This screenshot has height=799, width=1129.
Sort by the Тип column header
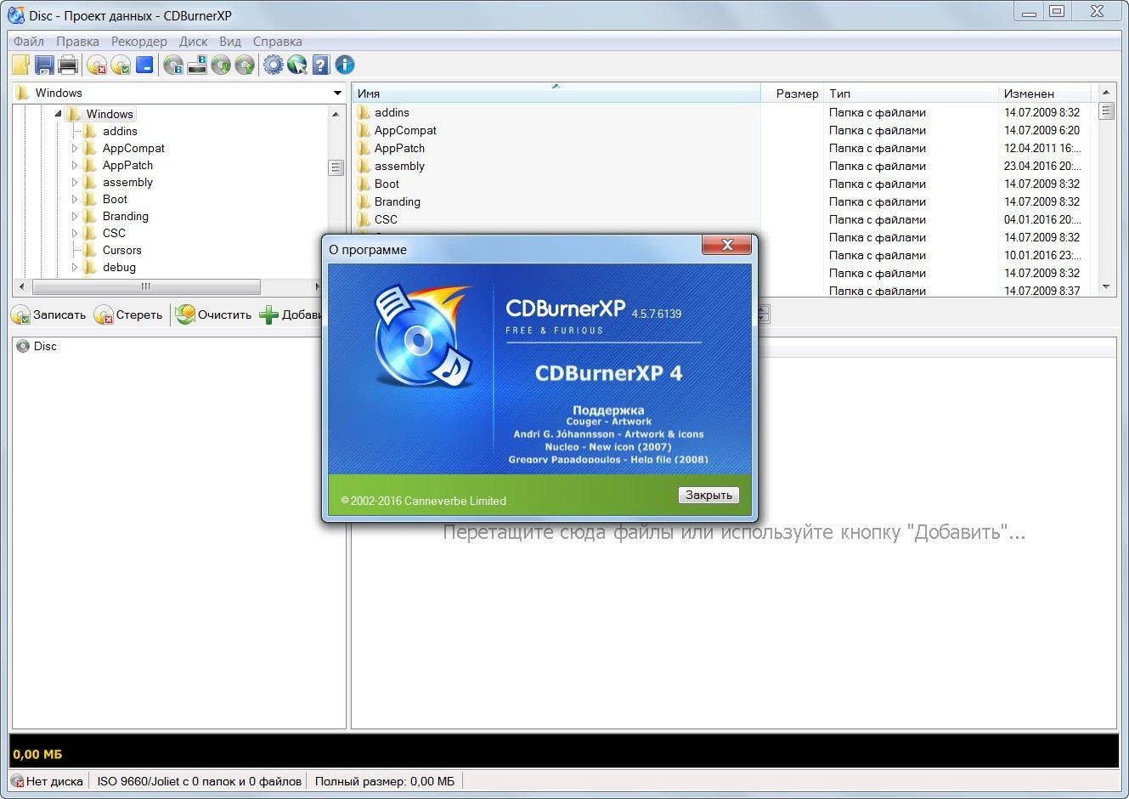(x=912, y=93)
